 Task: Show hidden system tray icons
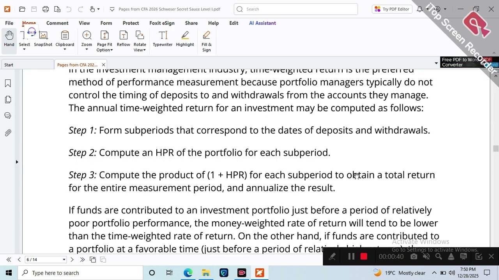pyautogui.click(x=434, y=273)
